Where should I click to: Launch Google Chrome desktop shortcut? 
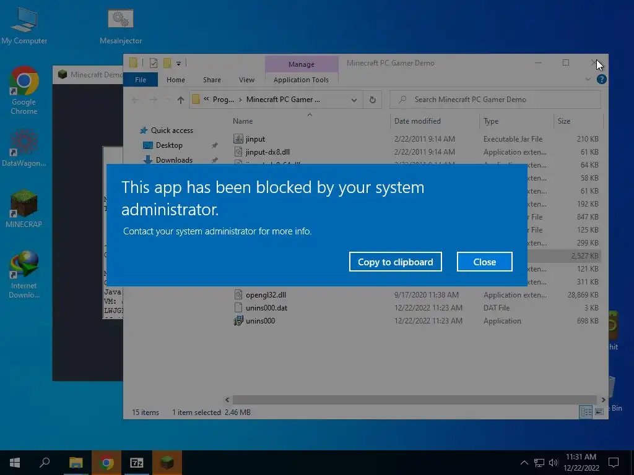tap(24, 91)
